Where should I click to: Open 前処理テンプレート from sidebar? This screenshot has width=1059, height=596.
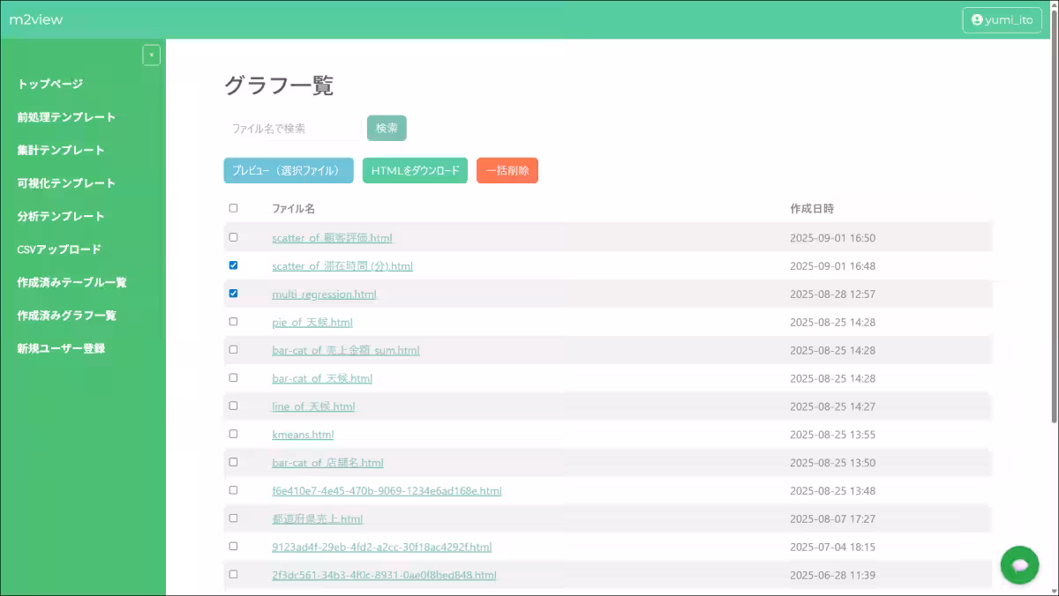(x=66, y=117)
